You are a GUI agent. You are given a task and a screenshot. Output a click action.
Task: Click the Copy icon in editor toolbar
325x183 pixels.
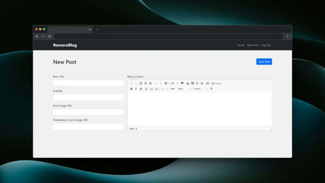tap(136, 83)
